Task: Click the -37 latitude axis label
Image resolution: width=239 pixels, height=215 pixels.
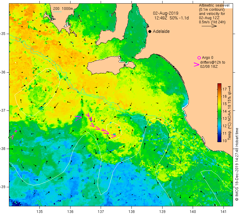Action: coord(3,110)
